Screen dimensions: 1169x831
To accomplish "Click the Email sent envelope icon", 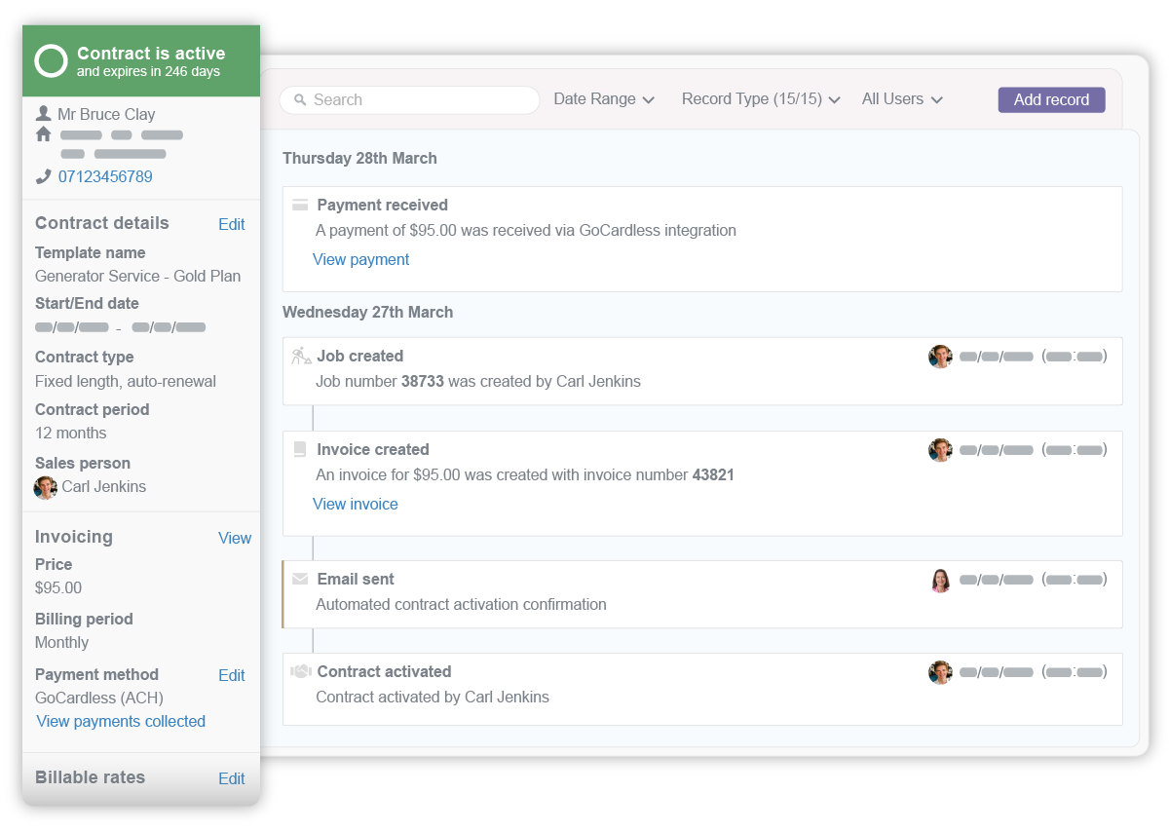I will 300,580.
